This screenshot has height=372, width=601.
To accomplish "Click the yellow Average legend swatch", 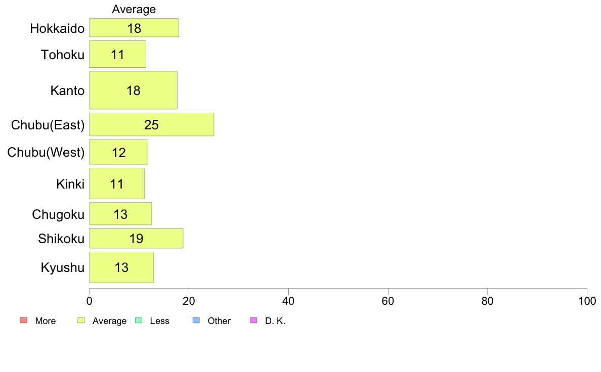I will (x=80, y=320).
